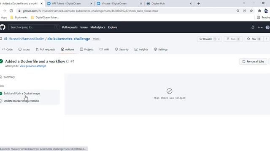The image size is (270, 151).
Task: Open the user avatar menu in GitHub header
Action: (x=267, y=27)
